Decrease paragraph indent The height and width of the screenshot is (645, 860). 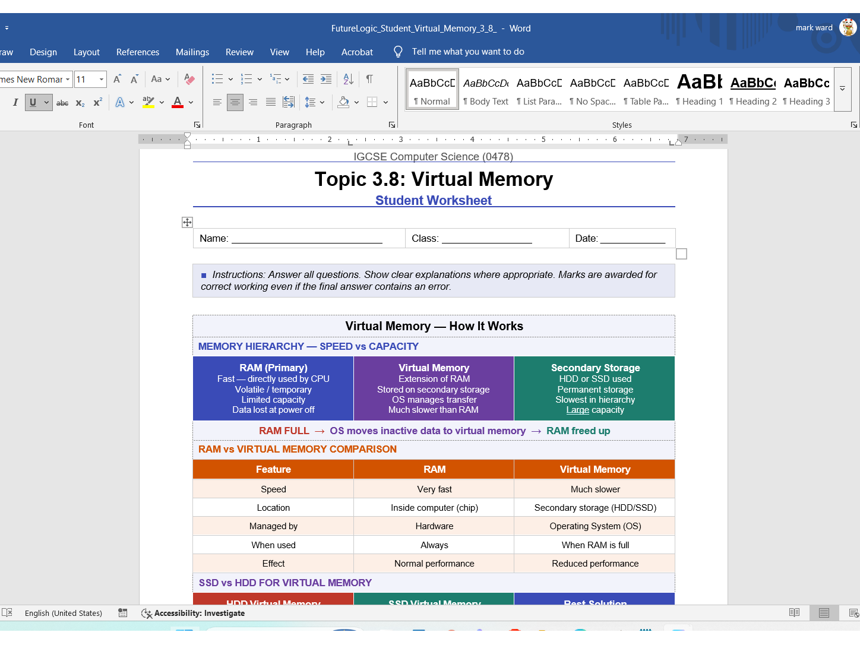point(308,79)
